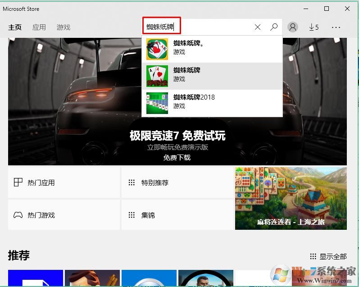
Task: Clear the search box with the X icon
Action: [258, 27]
